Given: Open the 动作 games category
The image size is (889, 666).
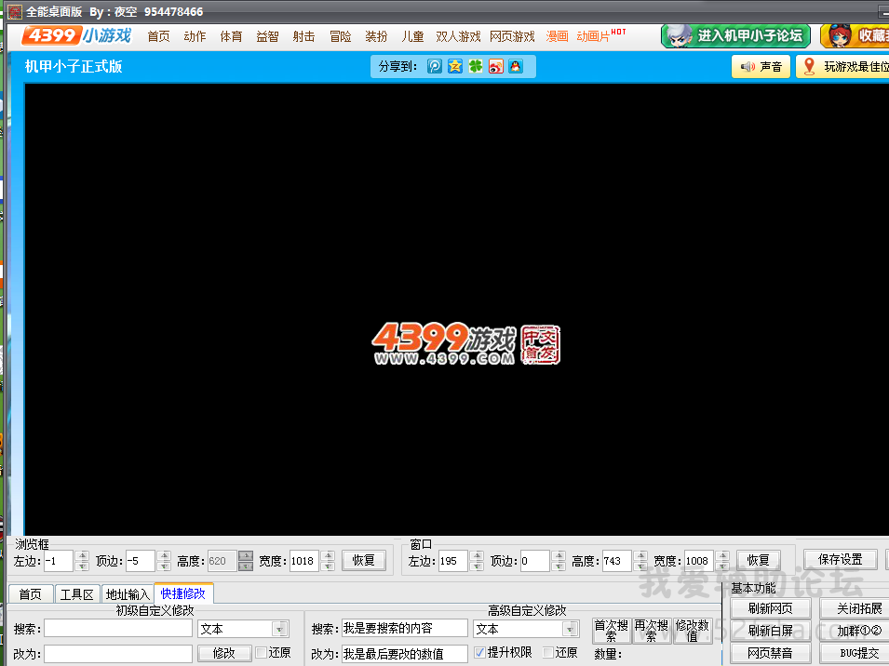Looking at the screenshot, I should (195, 36).
